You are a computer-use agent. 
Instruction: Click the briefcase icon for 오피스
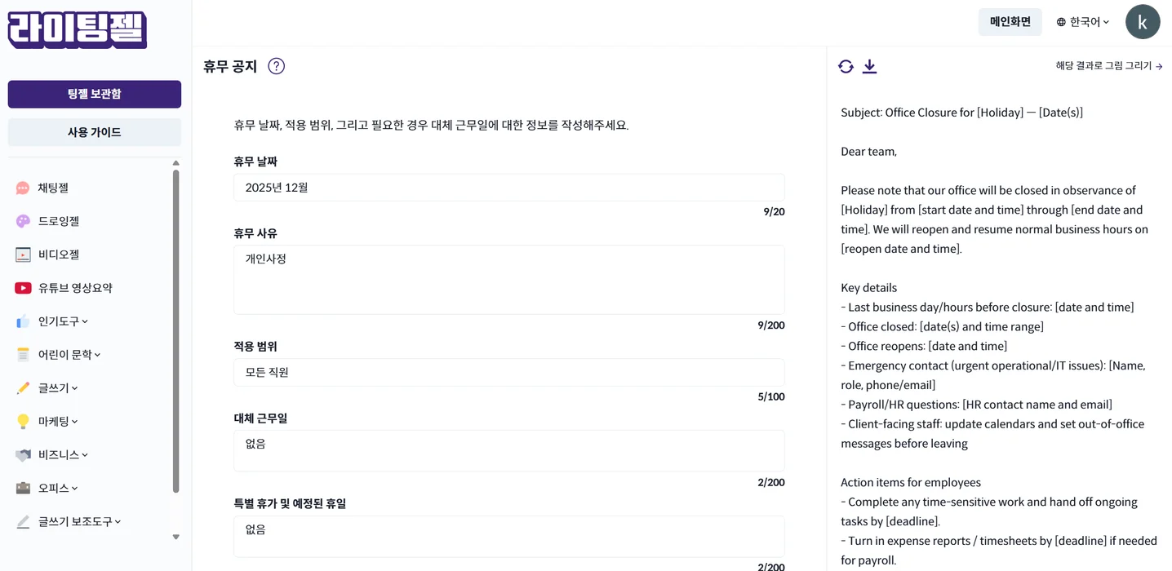point(23,488)
